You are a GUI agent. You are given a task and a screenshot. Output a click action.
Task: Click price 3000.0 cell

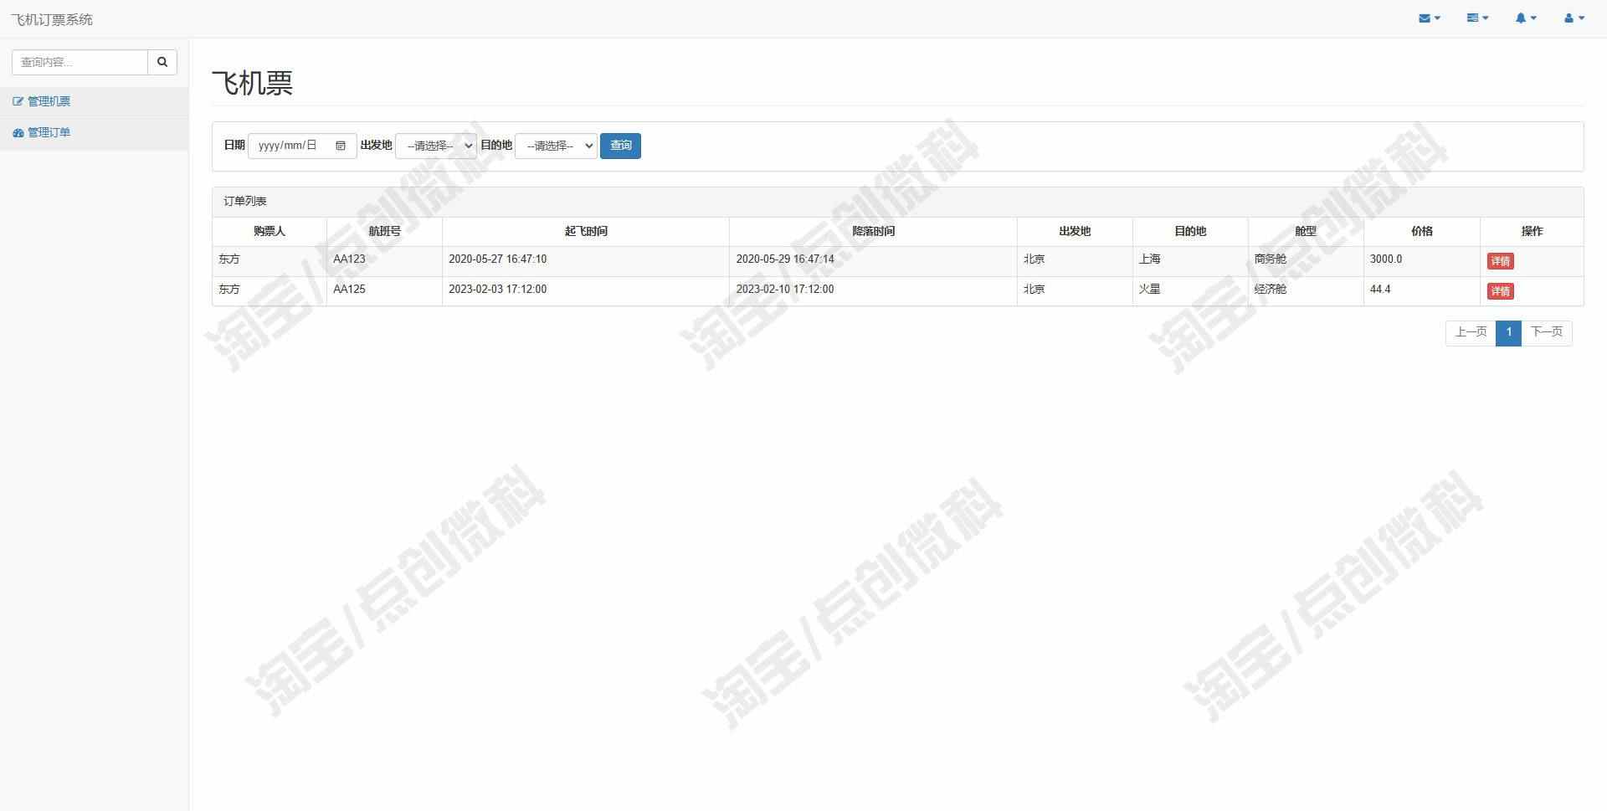[x=1421, y=259]
